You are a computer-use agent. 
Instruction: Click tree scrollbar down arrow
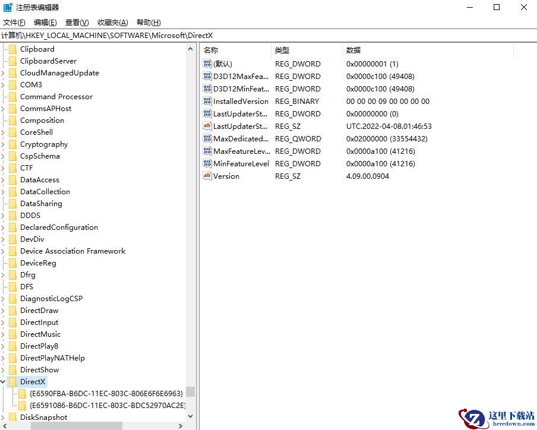pyautogui.click(x=191, y=416)
